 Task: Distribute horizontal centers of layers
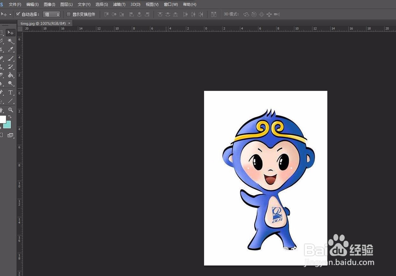(x=193, y=14)
